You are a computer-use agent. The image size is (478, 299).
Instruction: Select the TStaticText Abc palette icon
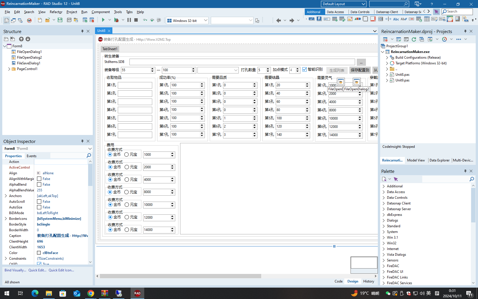(396, 19)
